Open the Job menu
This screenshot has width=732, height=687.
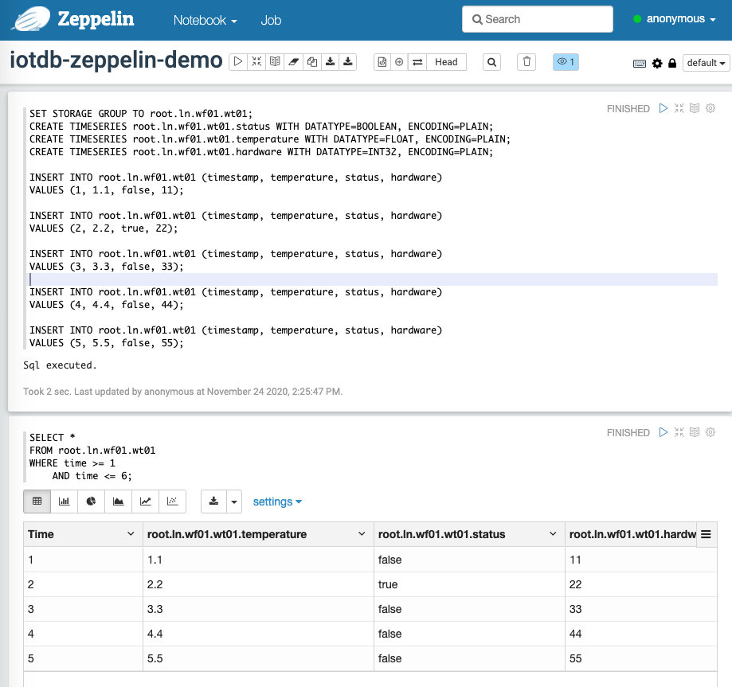click(x=271, y=21)
